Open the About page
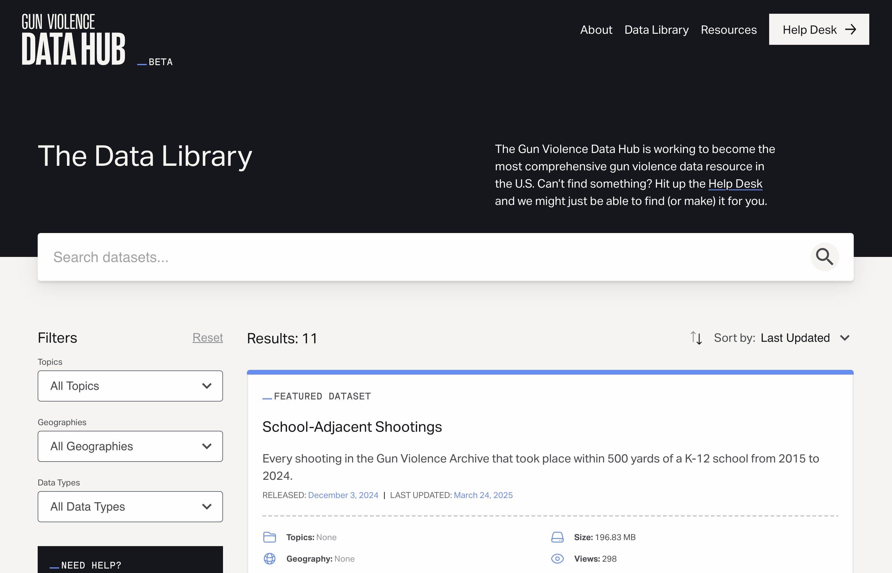Viewport: 892px width, 573px height. [x=596, y=30]
